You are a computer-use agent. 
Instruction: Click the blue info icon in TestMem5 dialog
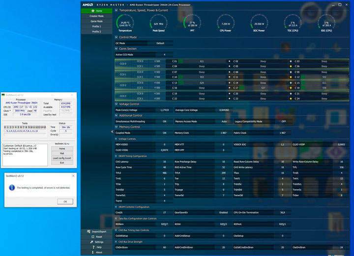(x=12, y=187)
